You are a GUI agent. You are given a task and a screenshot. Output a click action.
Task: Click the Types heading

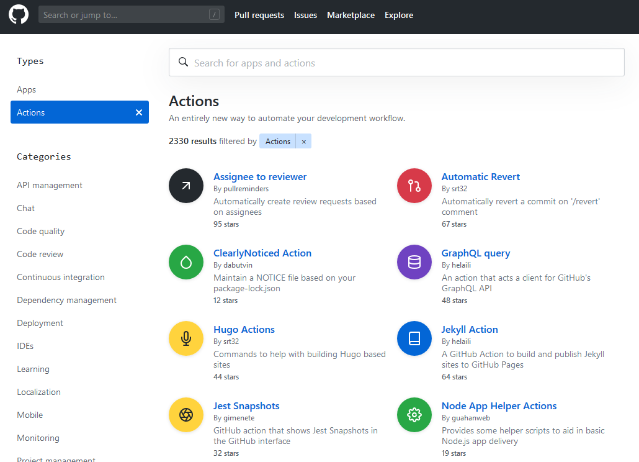click(x=30, y=61)
